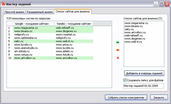Select the 'Список сайтов для анализа' tab
The image size is (171, 104).
pos(73,12)
